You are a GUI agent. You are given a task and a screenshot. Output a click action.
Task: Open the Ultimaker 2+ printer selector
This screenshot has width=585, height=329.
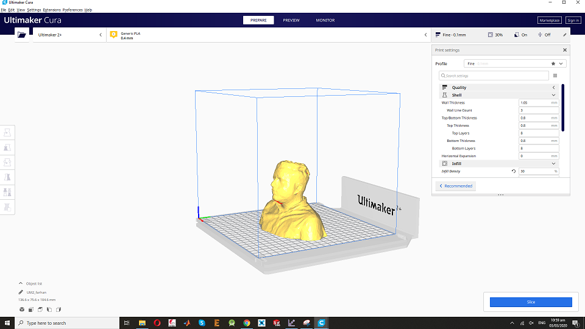pos(69,35)
